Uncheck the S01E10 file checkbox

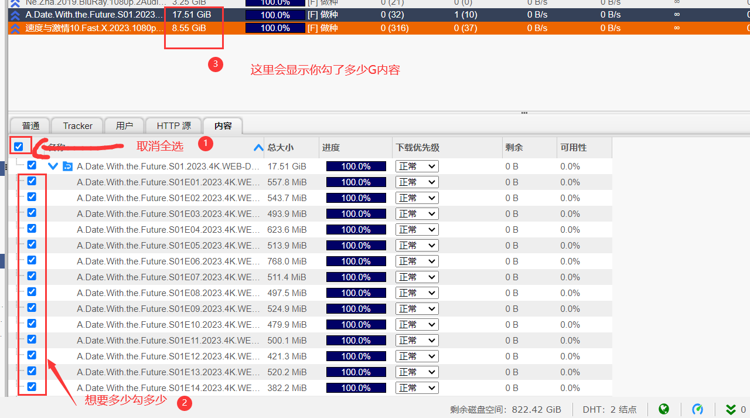click(32, 324)
